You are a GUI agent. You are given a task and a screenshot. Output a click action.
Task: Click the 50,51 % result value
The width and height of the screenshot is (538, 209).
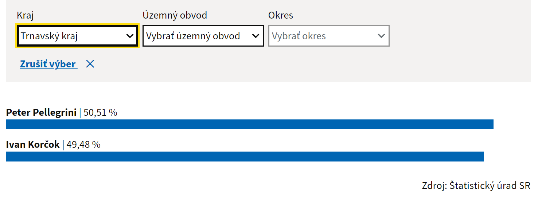point(100,113)
